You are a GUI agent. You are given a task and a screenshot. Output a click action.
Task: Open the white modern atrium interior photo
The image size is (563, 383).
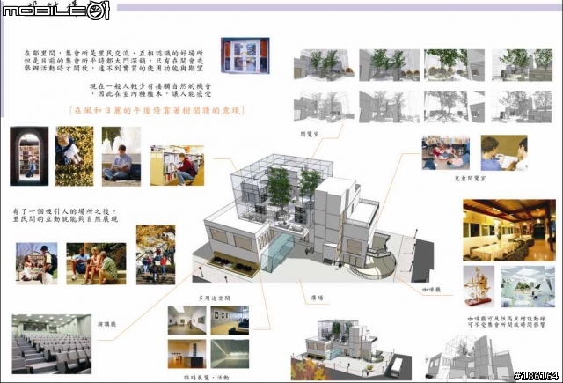click(528, 286)
